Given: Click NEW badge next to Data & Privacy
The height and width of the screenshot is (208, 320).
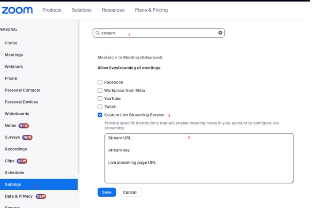Looking at the screenshot, I should (x=41, y=196).
